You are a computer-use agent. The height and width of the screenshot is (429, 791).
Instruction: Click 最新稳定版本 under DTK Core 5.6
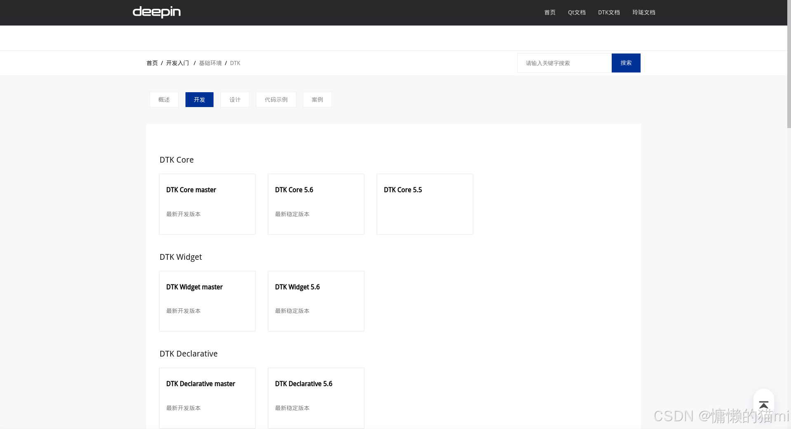(292, 214)
